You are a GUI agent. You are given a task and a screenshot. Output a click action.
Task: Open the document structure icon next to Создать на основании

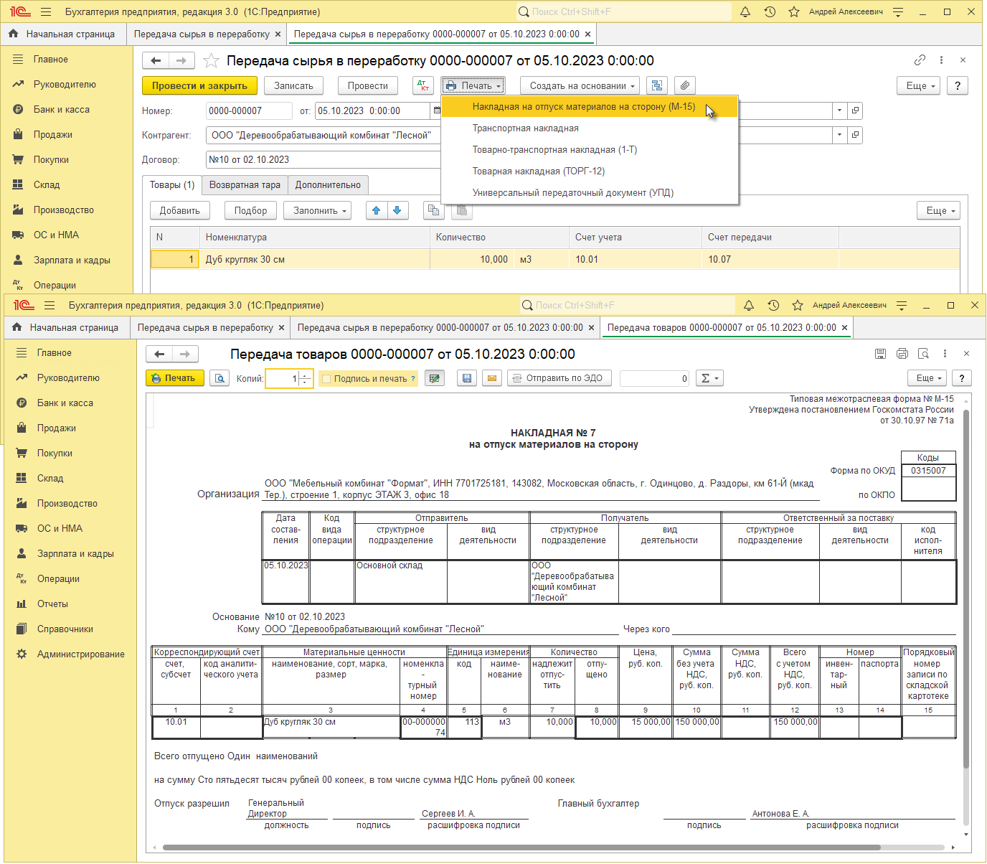click(x=656, y=86)
